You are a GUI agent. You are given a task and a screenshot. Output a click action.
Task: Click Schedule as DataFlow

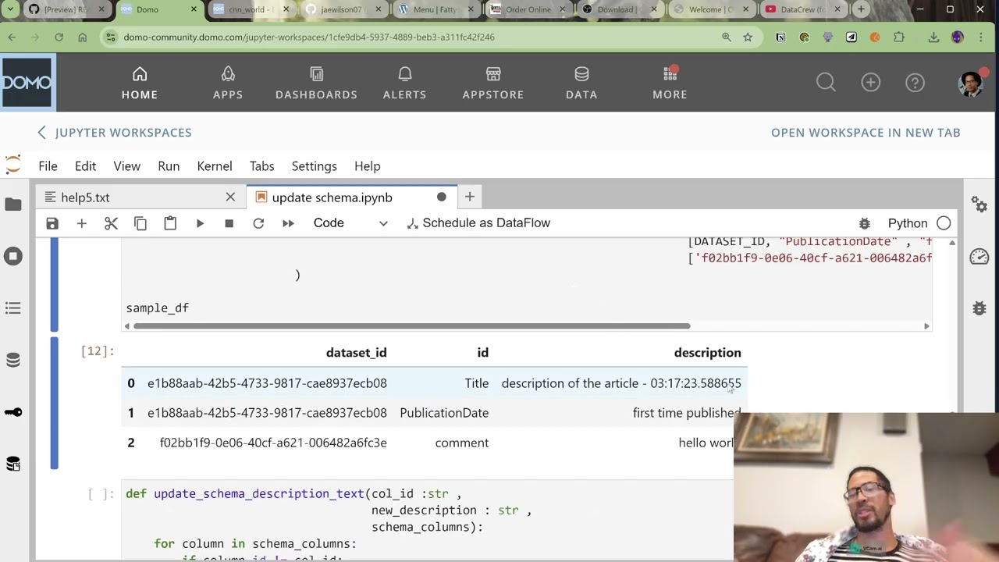pyautogui.click(x=478, y=223)
